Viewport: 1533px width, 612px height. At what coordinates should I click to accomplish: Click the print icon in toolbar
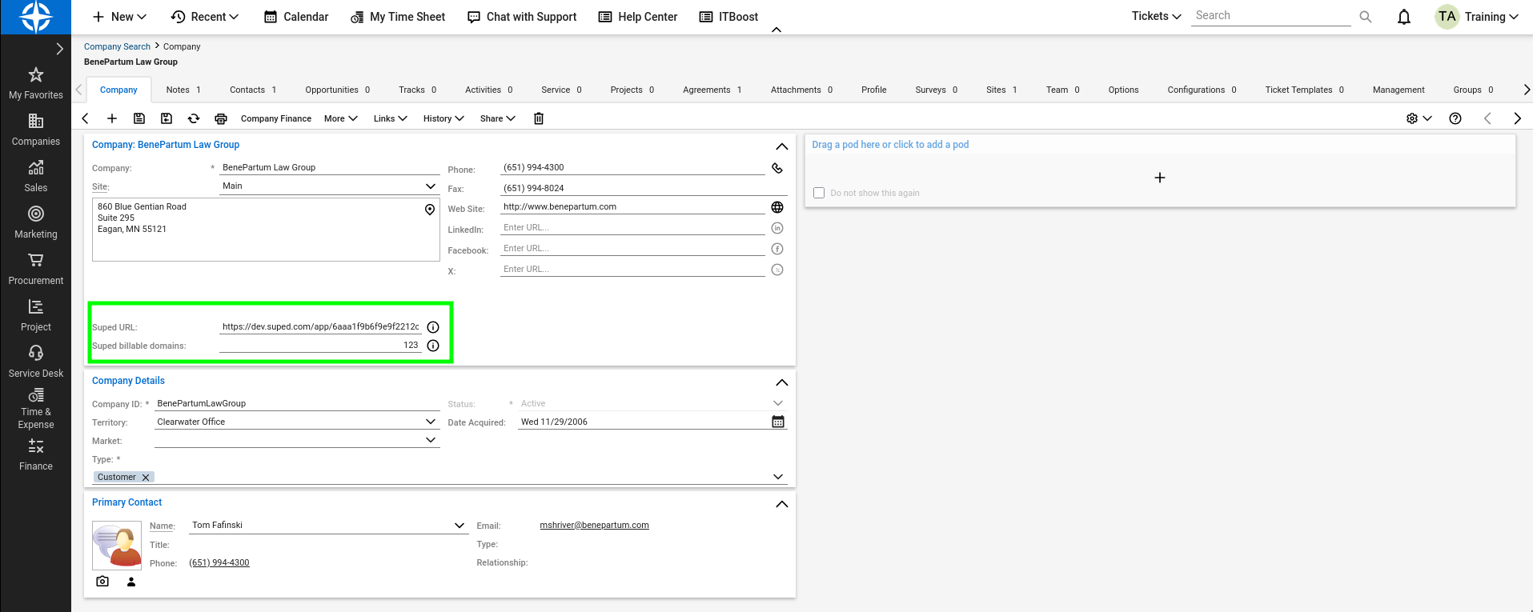[x=221, y=118]
